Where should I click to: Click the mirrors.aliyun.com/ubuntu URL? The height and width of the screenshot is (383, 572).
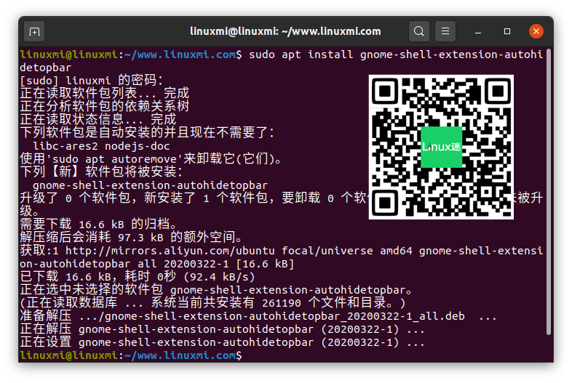[x=170, y=251]
